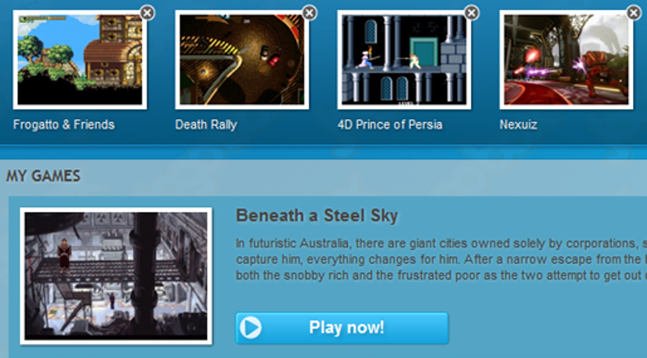647x358 pixels.
Task: Click the Beneath a Steel Sky heading
Action: coord(317,216)
